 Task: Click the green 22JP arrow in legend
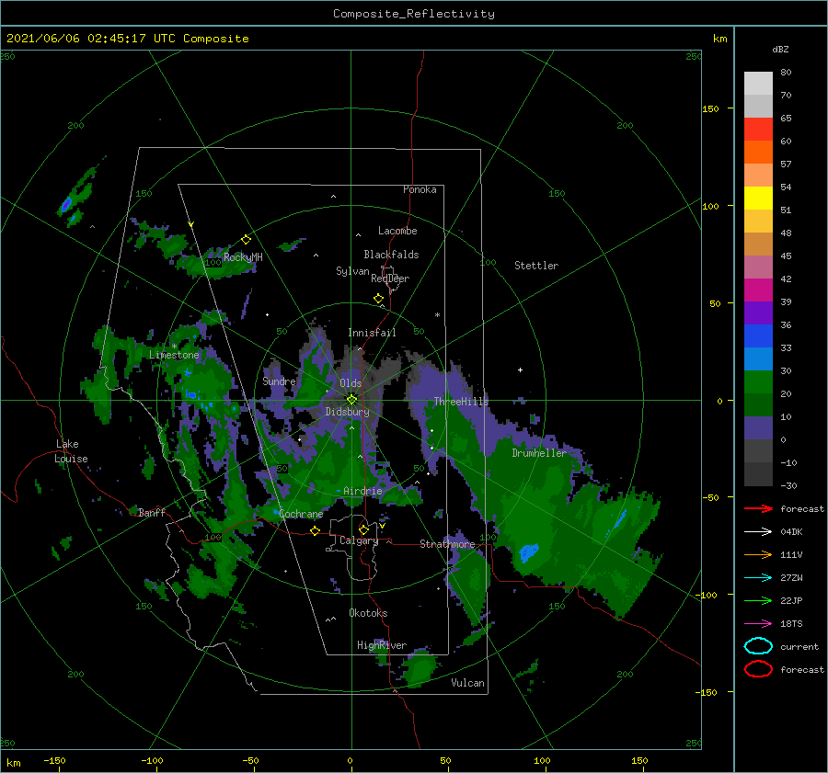coord(758,600)
